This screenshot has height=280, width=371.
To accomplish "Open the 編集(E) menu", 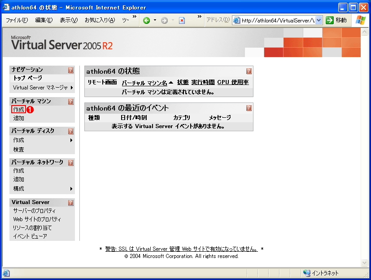I will 44,20.
